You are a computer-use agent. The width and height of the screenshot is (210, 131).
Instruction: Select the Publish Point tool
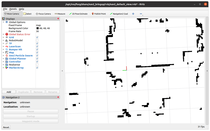[99, 14]
